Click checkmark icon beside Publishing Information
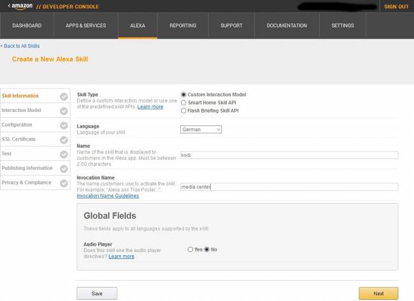 pos(64,169)
